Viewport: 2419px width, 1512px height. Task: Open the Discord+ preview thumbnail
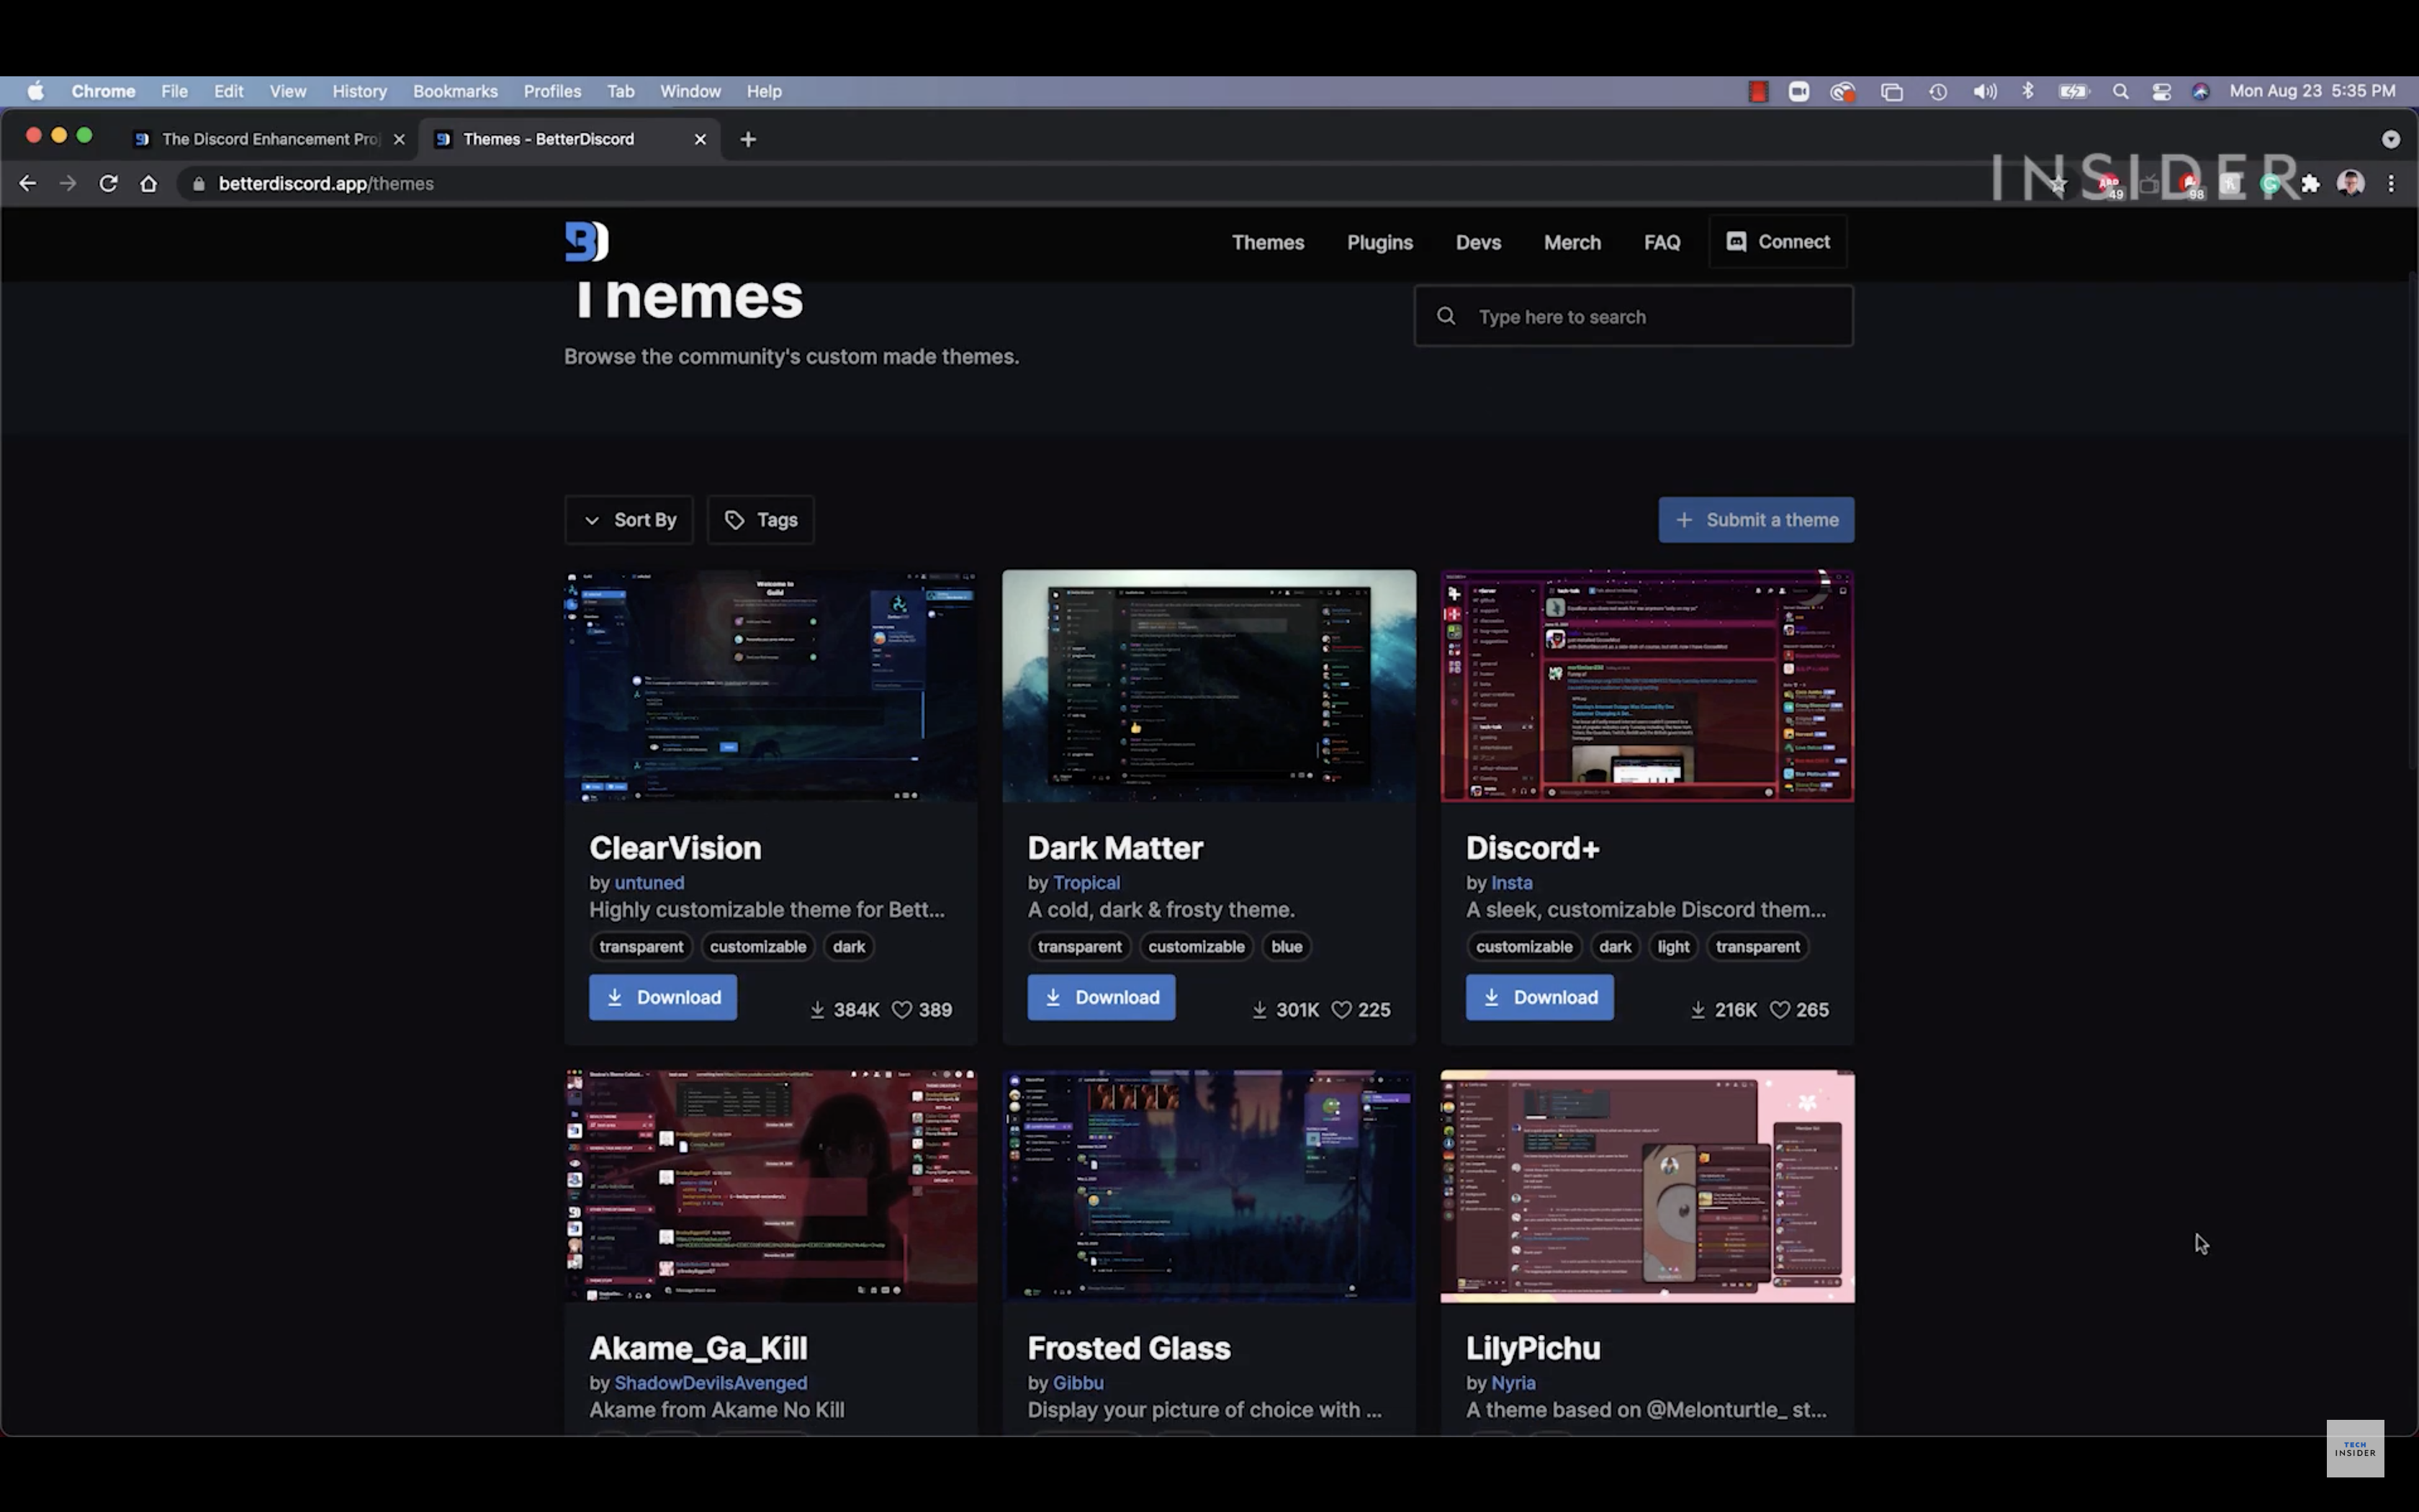point(1647,686)
